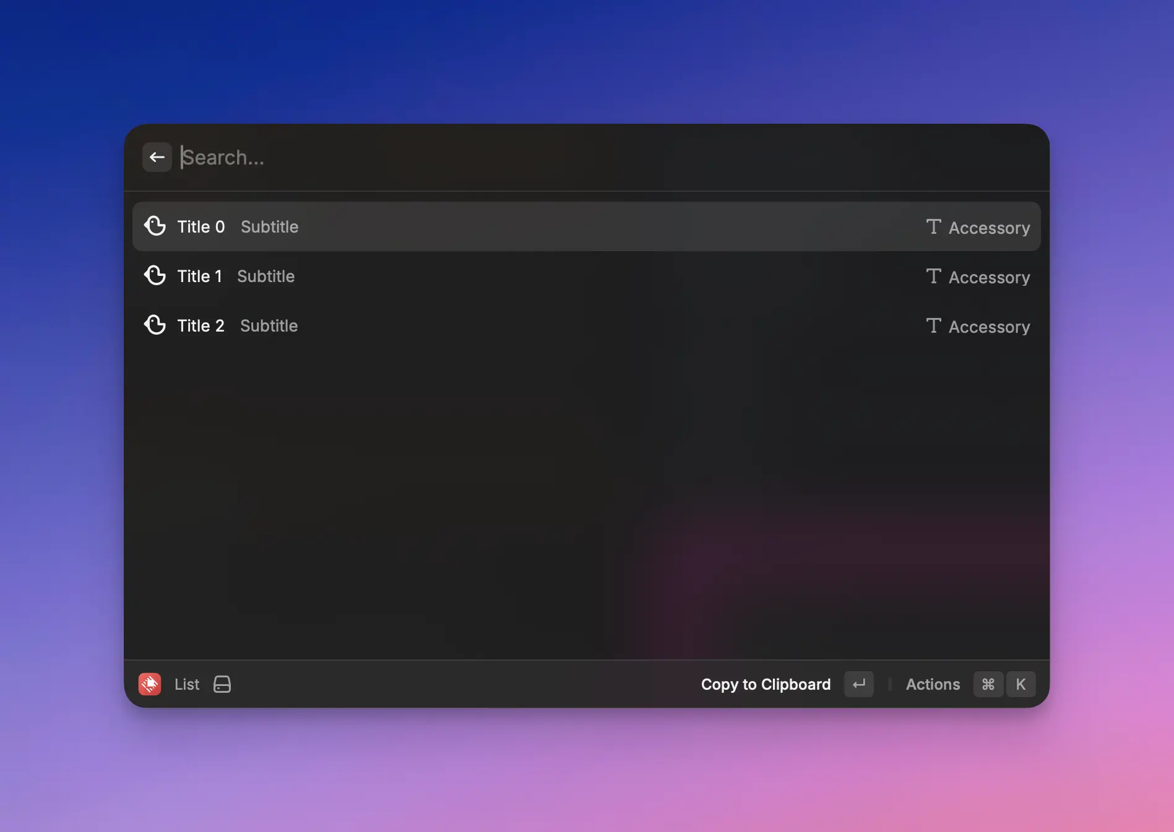The height and width of the screenshot is (832, 1174).
Task: Click the Subtitle text of Title 0
Action: pyautogui.click(x=269, y=226)
